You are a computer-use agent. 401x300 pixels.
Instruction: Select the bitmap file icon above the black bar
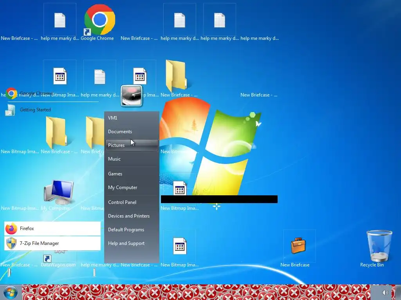coord(180,188)
